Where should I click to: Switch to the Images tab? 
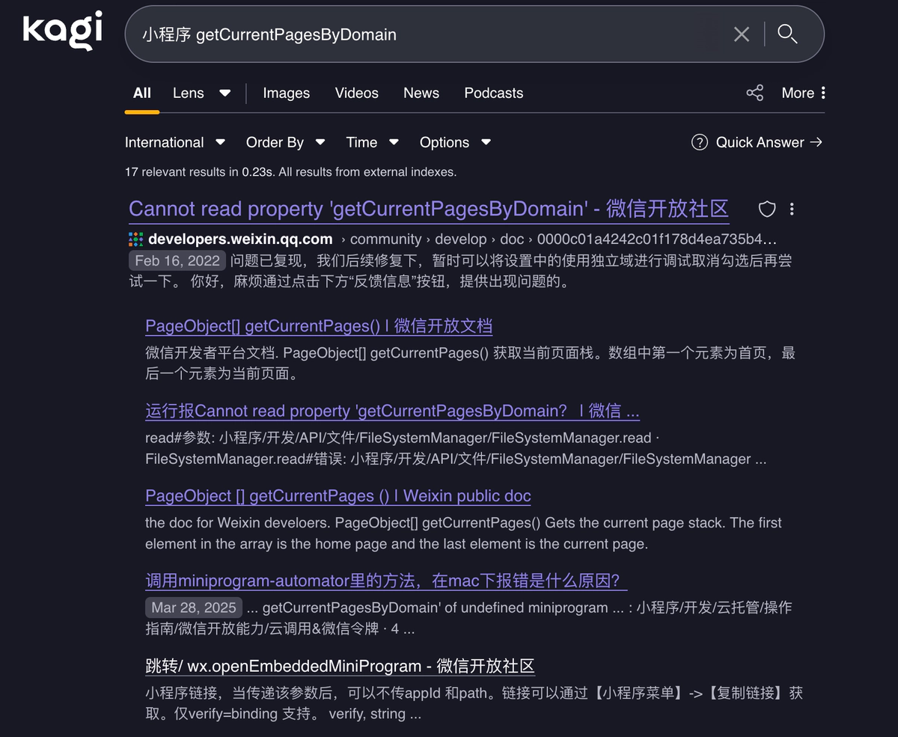click(x=286, y=93)
